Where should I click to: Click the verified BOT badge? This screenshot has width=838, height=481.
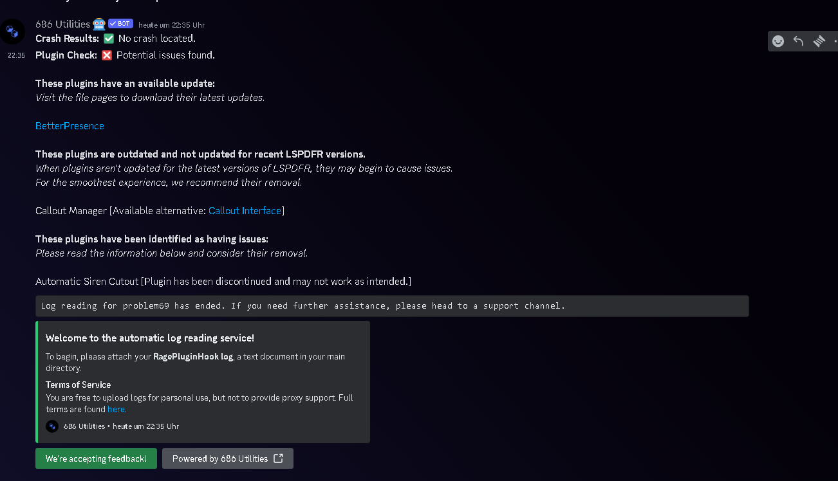click(x=120, y=24)
